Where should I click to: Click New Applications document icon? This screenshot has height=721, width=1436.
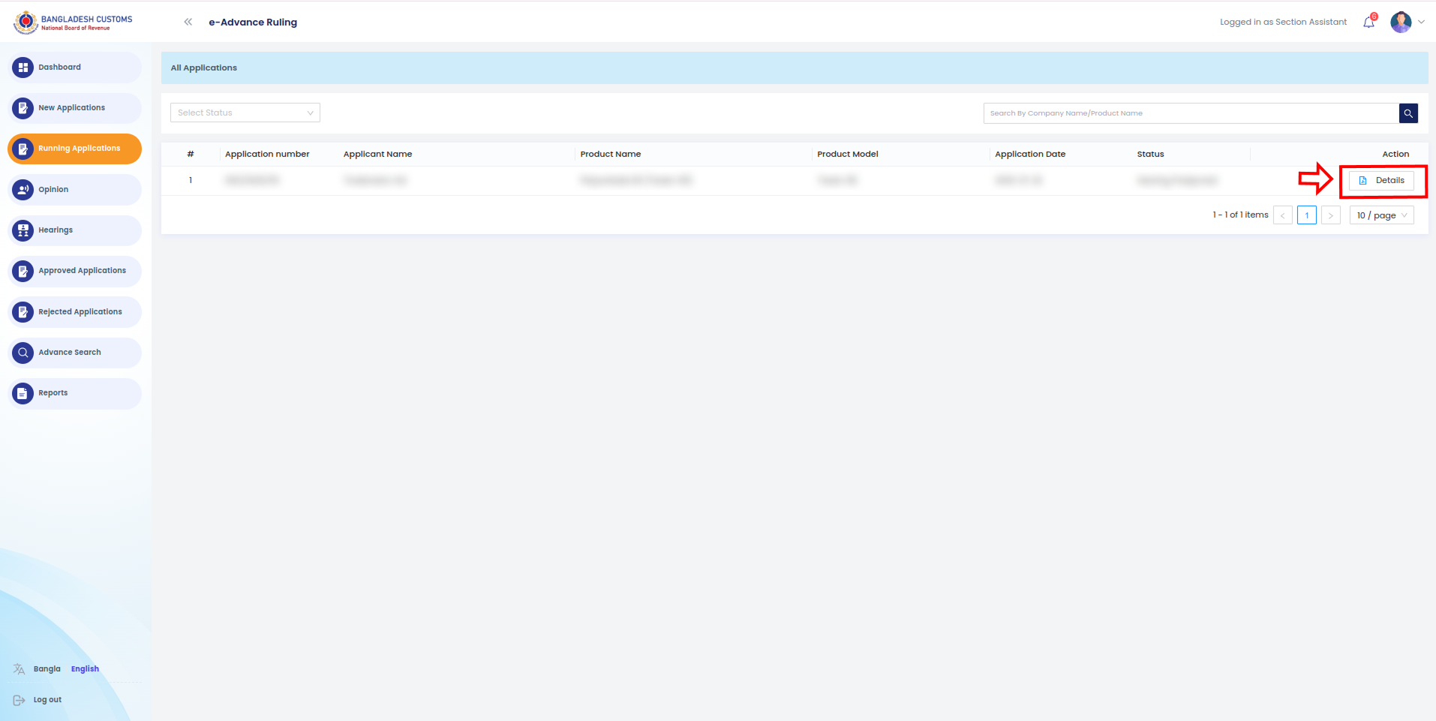coord(23,108)
